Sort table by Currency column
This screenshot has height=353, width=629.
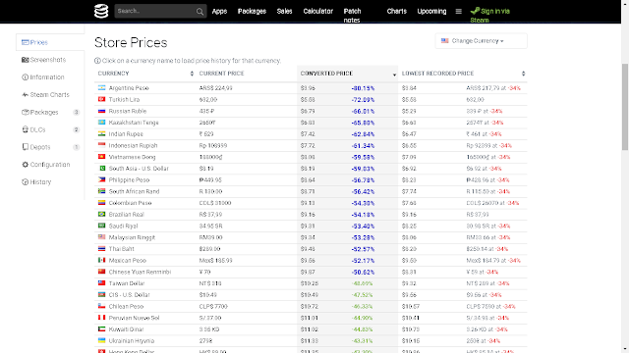point(145,74)
